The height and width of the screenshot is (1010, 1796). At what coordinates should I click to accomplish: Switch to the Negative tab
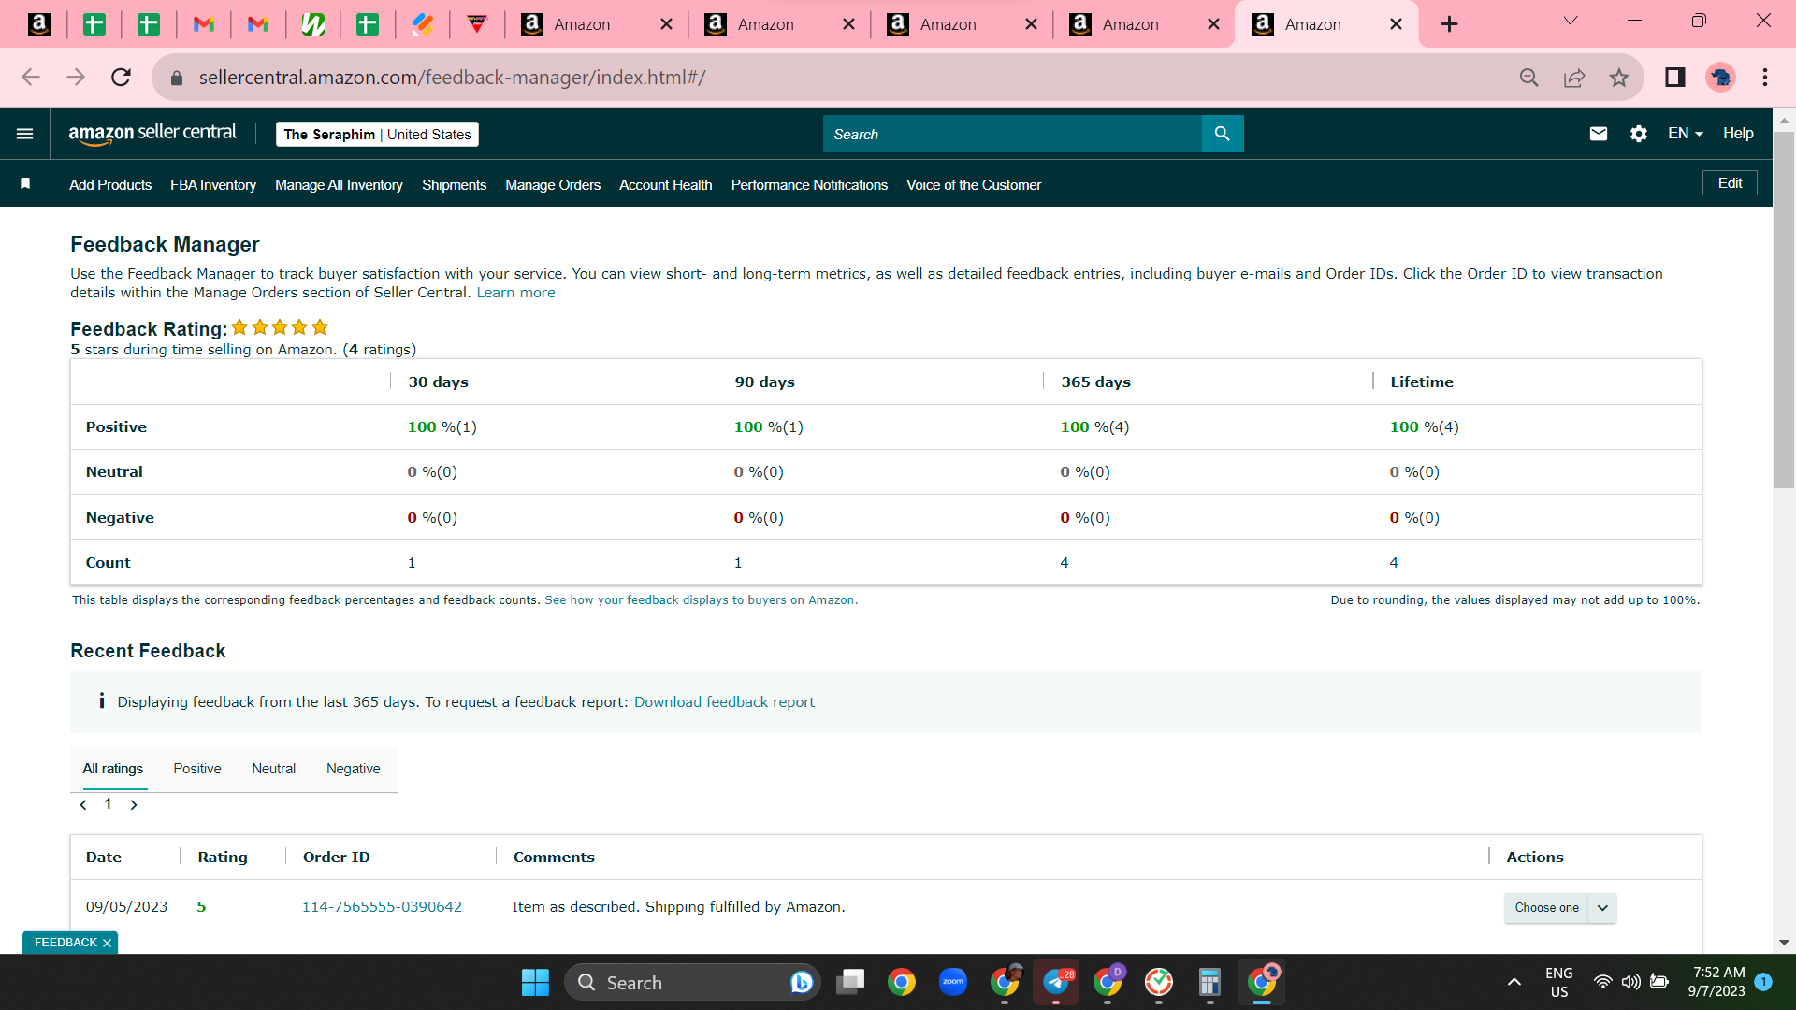click(354, 769)
